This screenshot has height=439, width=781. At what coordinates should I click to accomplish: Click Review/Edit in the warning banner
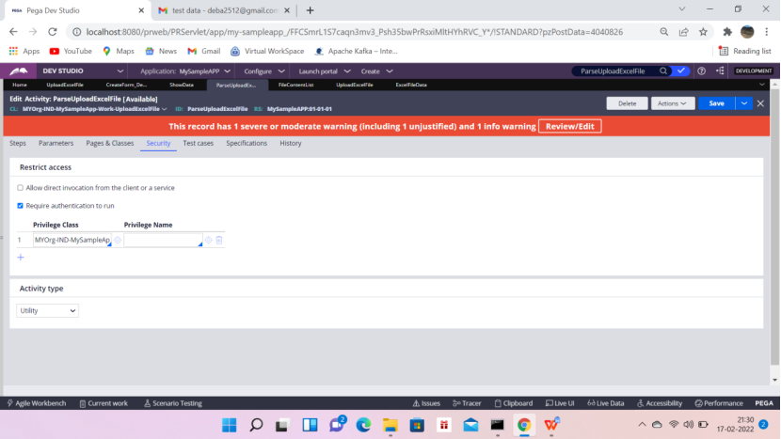coord(570,126)
